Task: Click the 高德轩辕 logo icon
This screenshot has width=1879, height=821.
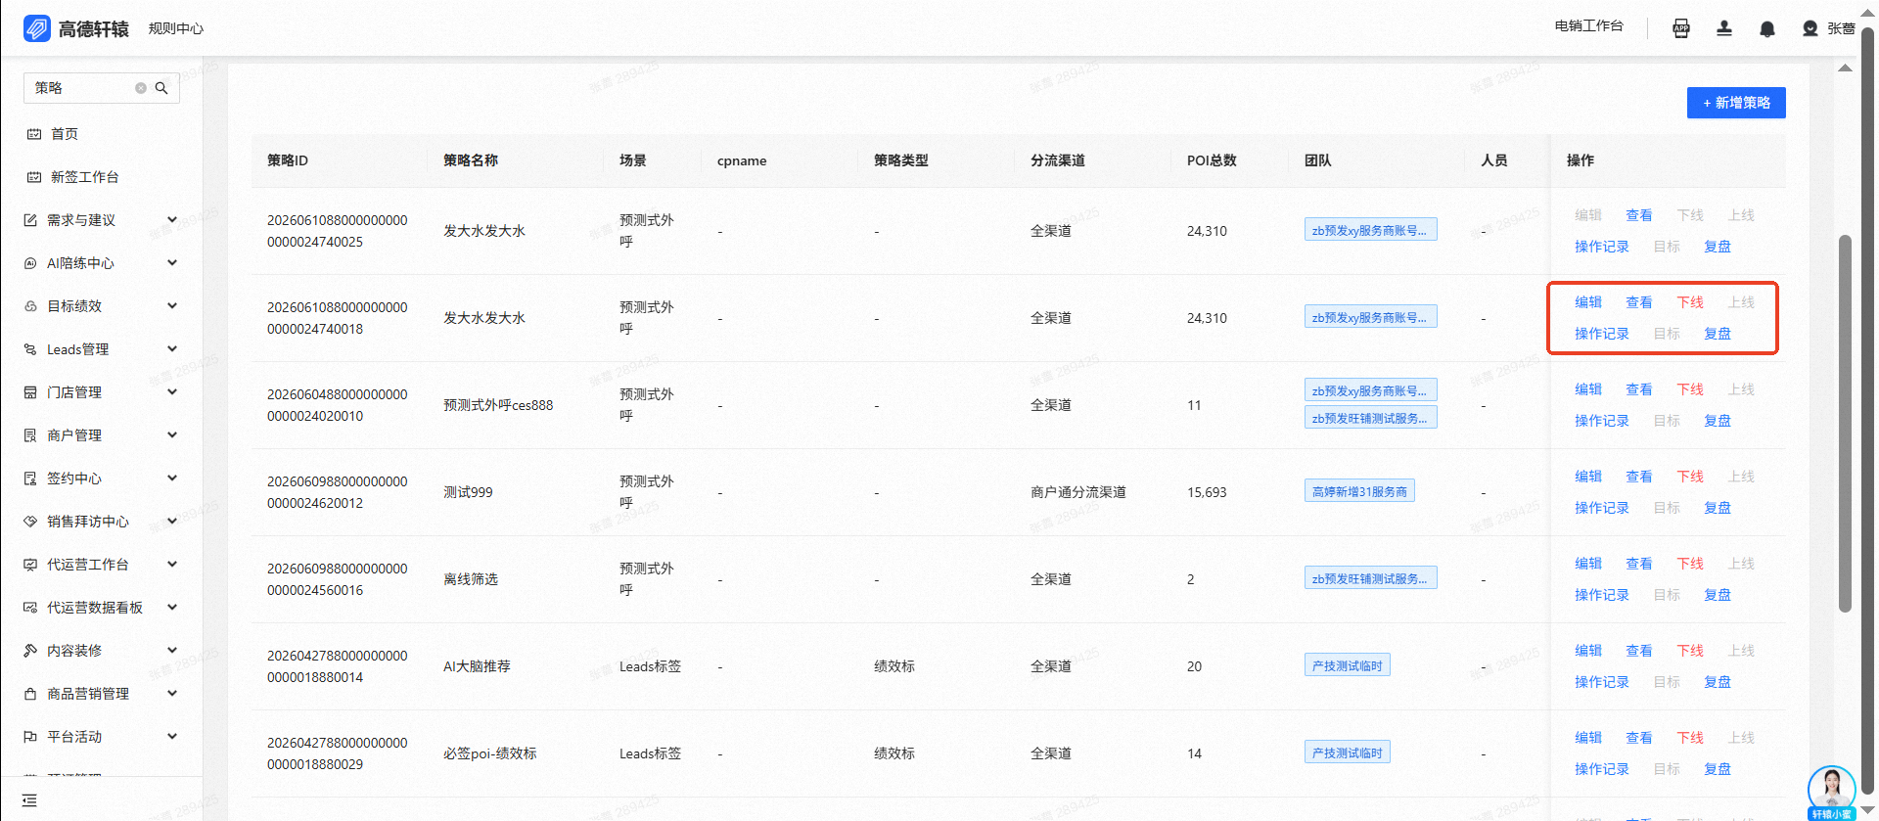Action: [36, 28]
